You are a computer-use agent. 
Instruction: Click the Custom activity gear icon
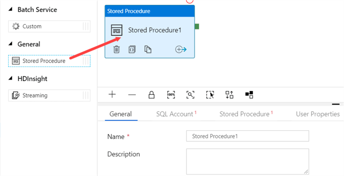[16, 26]
